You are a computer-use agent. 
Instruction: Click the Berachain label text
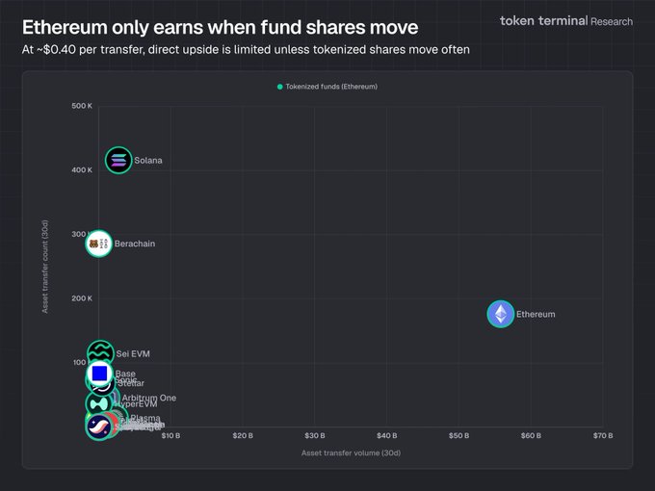point(135,244)
